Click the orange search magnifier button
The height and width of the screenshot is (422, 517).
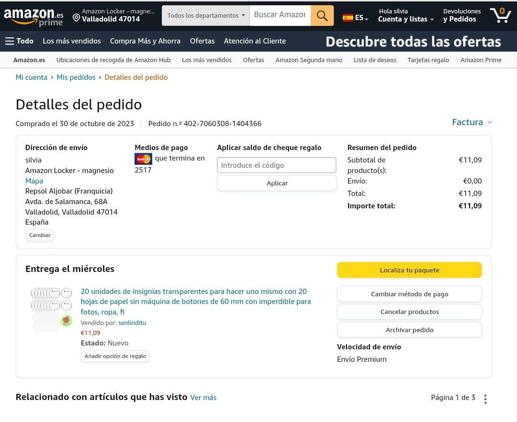pos(322,16)
